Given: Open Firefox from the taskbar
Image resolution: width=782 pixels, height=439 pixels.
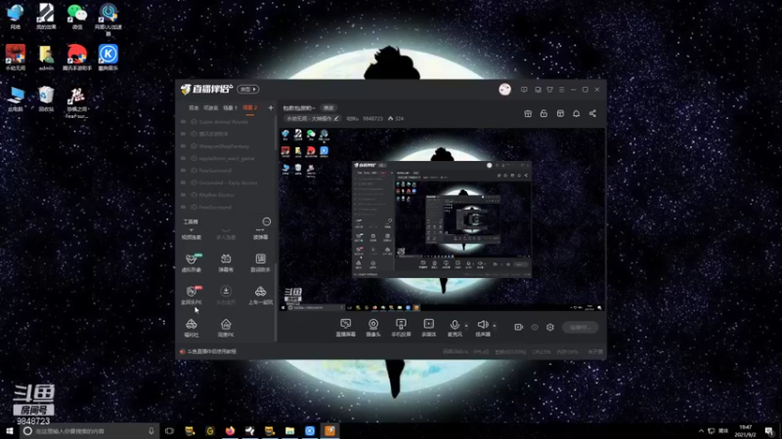Looking at the screenshot, I should (230, 431).
